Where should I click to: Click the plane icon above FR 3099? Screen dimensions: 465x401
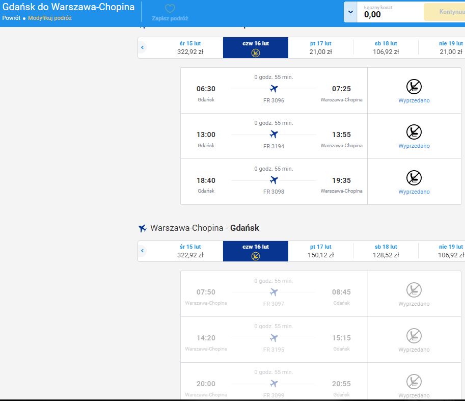coord(273,384)
